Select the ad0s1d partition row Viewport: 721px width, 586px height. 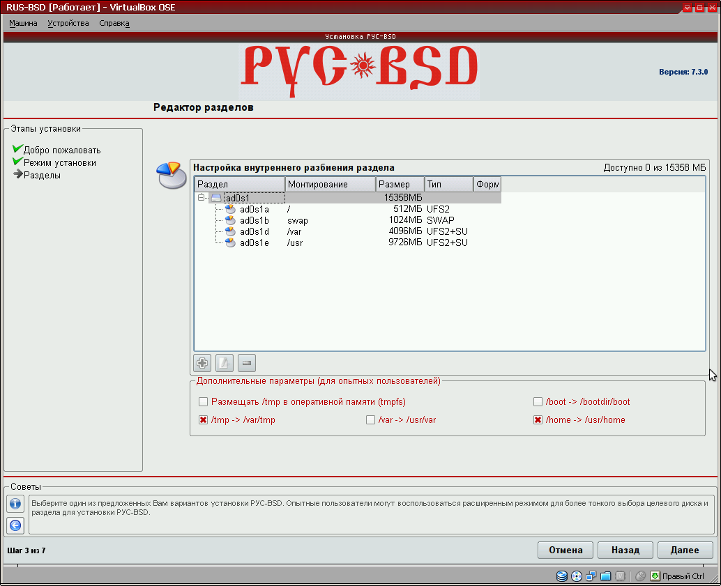click(348, 231)
